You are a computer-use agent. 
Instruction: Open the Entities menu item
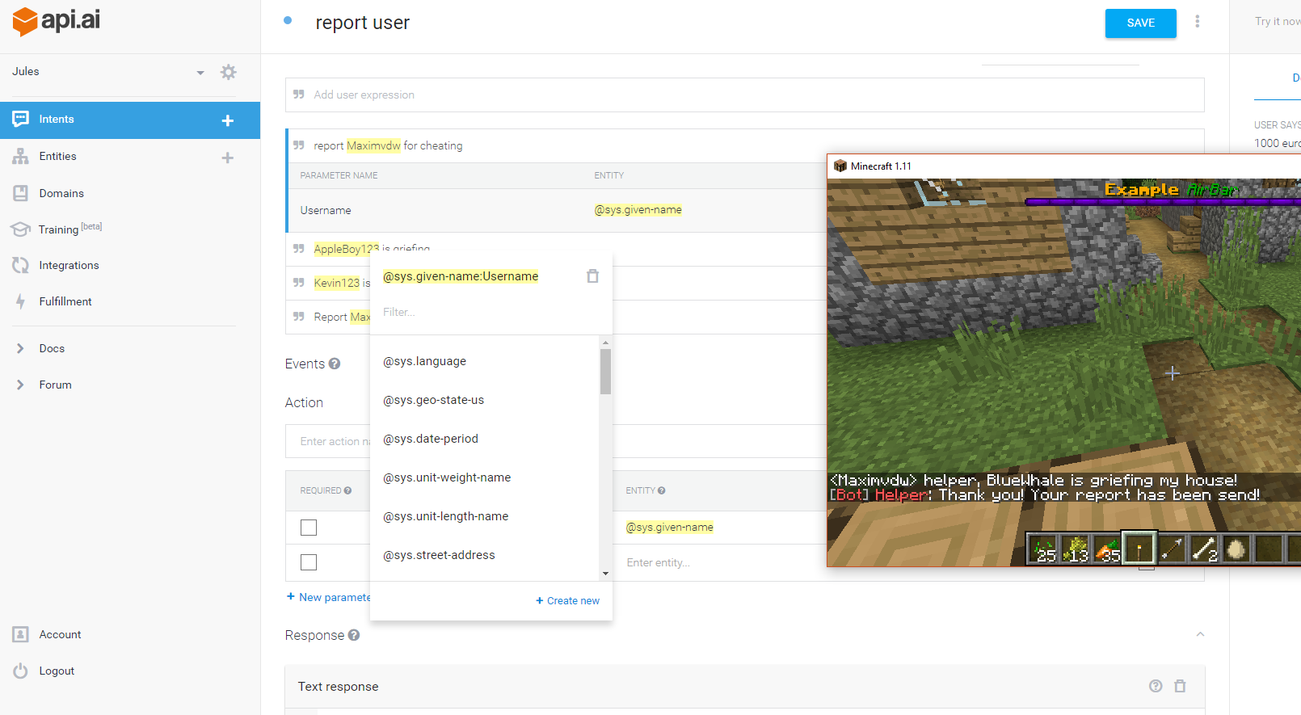pyautogui.click(x=57, y=157)
